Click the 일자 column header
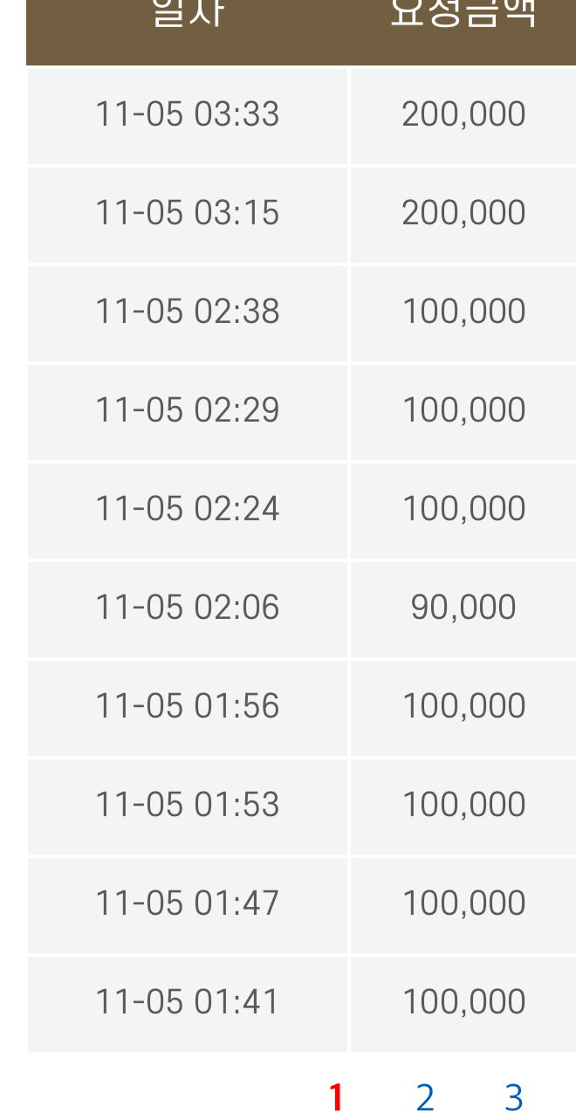Image resolution: width=576 pixels, height=1113 pixels. [x=188, y=16]
